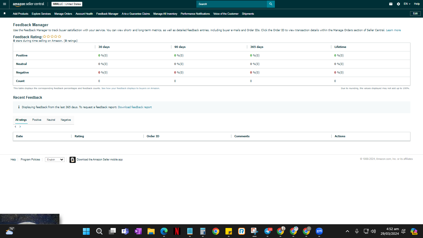Go to the next feedback page arrow
The width and height of the screenshot is (423, 238).
tap(20, 127)
